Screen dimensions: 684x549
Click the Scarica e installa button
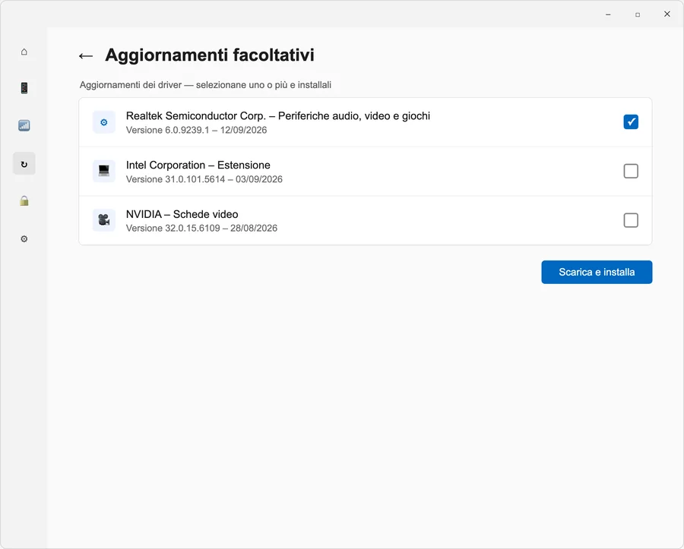(x=597, y=273)
